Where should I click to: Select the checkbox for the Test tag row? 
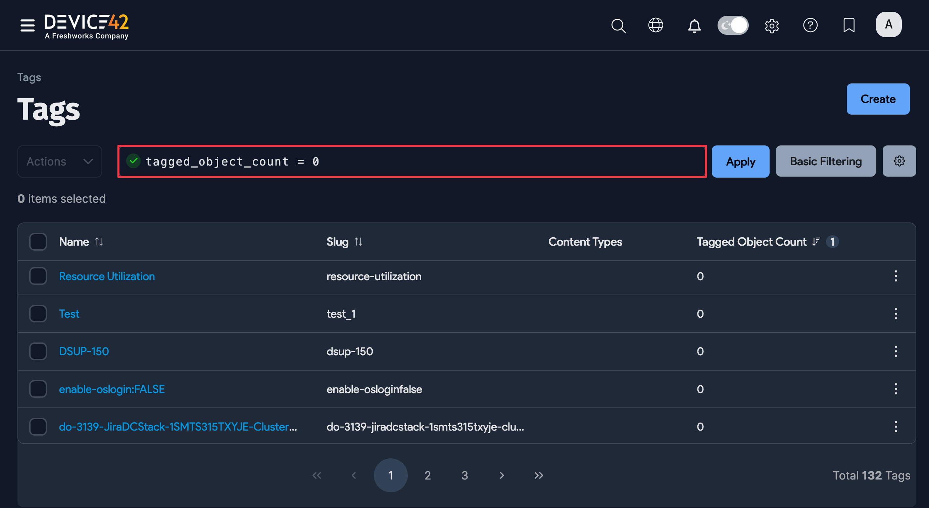coord(38,314)
